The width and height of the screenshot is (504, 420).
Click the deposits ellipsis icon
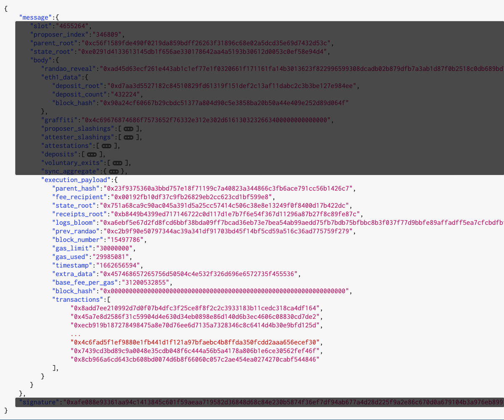coord(91,154)
